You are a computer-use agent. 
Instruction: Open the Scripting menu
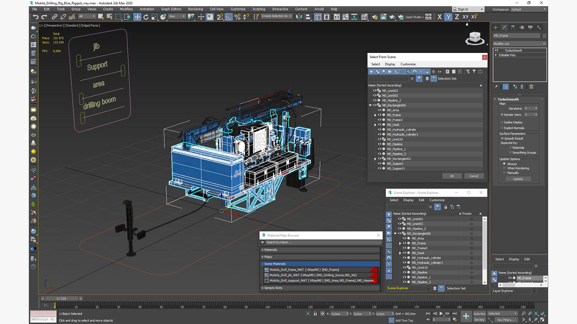click(259, 9)
